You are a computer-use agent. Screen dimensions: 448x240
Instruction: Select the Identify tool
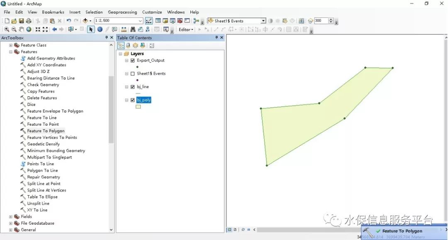pyautogui.click(x=100, y=29)
